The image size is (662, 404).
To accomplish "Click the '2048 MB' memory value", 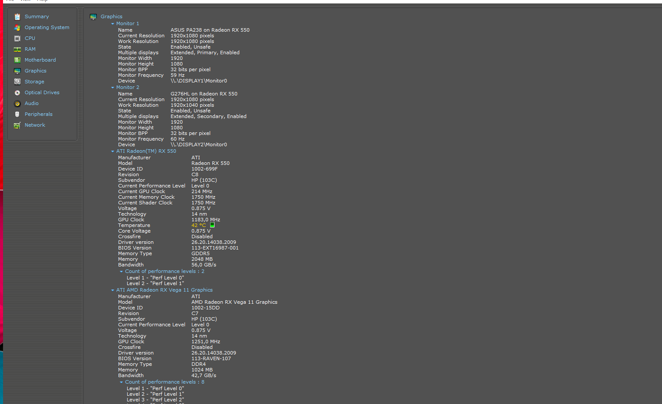I will (202, 259).
